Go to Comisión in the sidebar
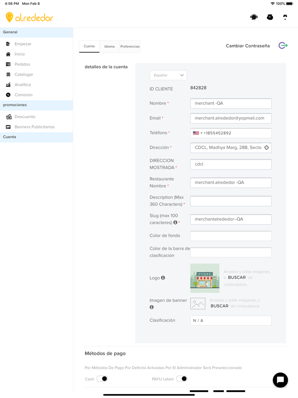The image size is (298, 398). [x=23, y=95]
